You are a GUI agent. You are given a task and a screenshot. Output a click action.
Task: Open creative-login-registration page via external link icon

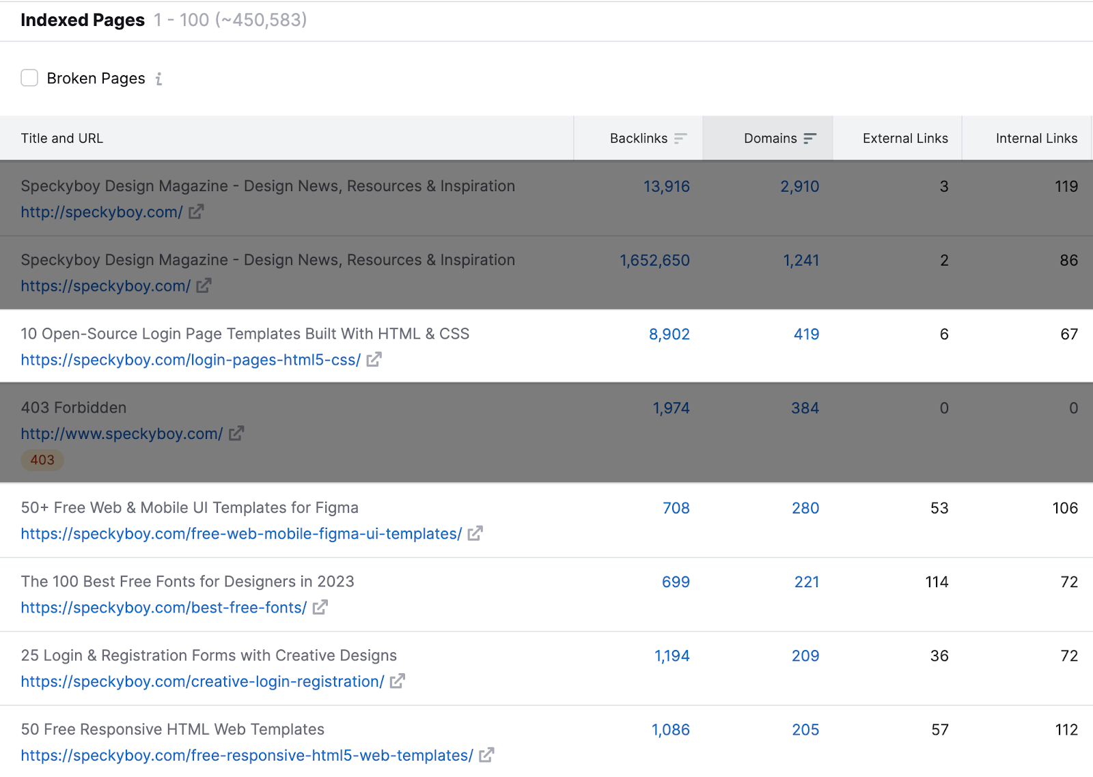tap(398, 681)
